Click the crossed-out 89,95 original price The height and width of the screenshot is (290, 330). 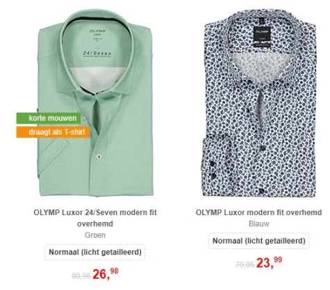coord(81,275)
